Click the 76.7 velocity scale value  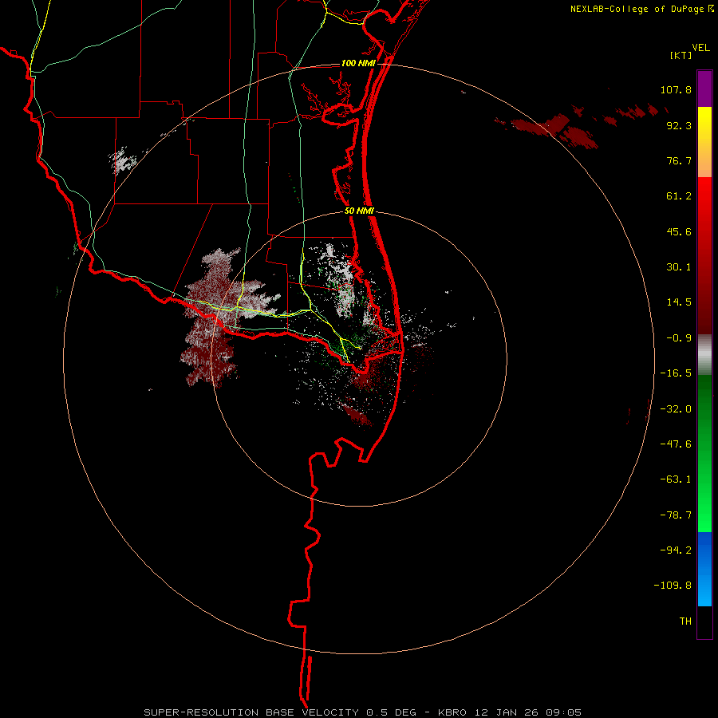[679, 160]
